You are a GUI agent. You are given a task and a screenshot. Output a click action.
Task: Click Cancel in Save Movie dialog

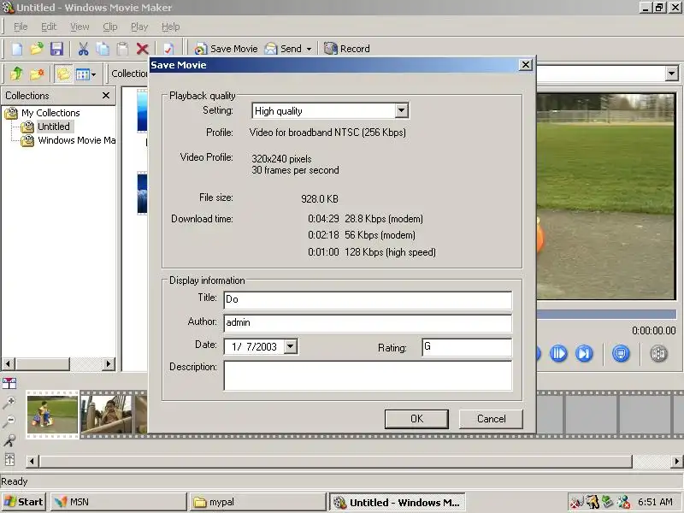(491, 419)
